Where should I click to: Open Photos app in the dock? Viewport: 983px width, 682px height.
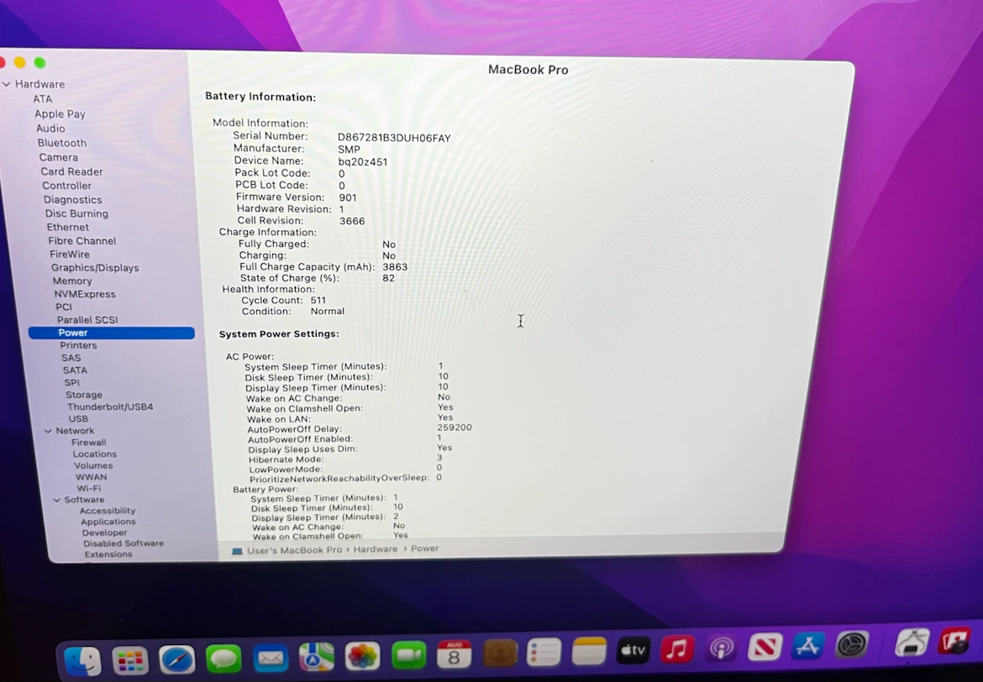point(362,656)
